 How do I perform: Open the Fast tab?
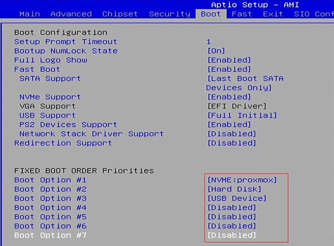[242, 14]
